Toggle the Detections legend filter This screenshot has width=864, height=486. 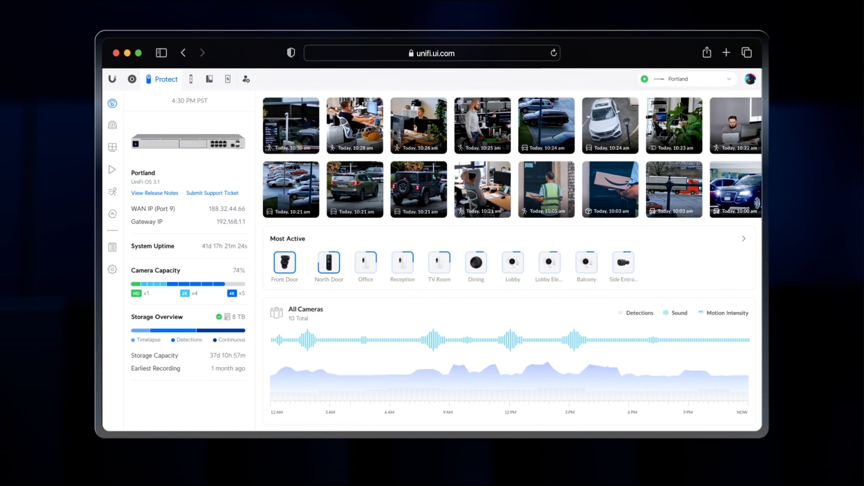tap(636, 313)
